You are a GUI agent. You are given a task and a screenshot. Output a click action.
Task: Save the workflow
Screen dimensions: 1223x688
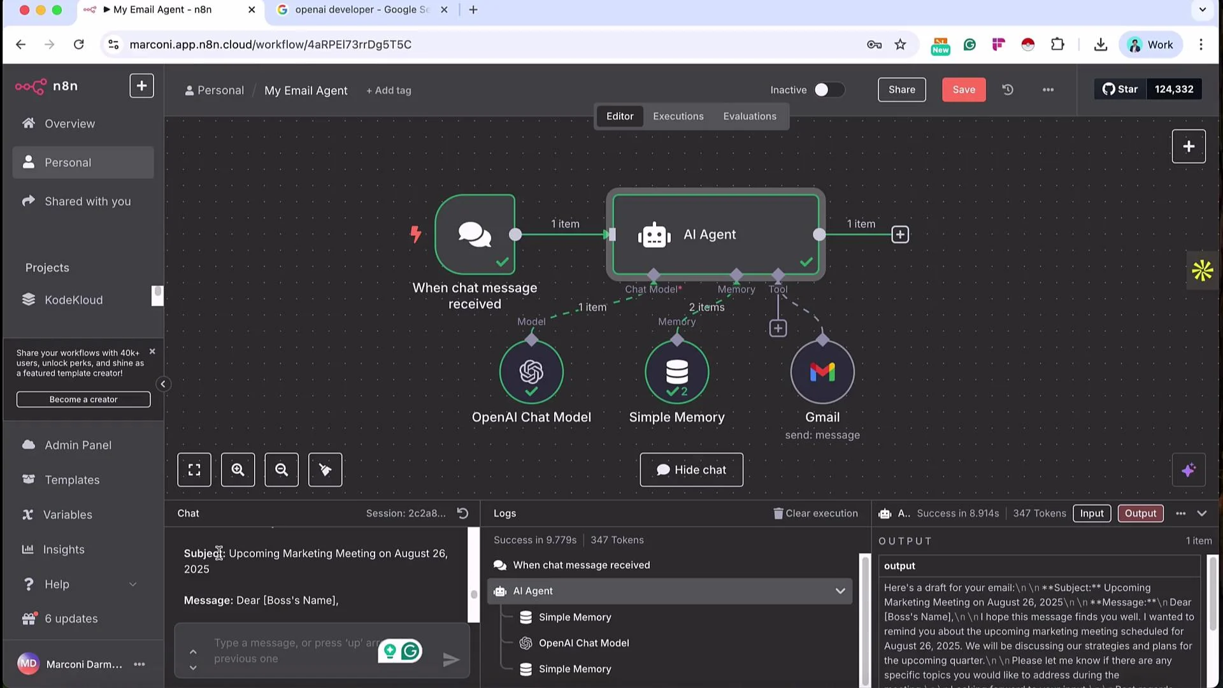(x=964, y=90)
